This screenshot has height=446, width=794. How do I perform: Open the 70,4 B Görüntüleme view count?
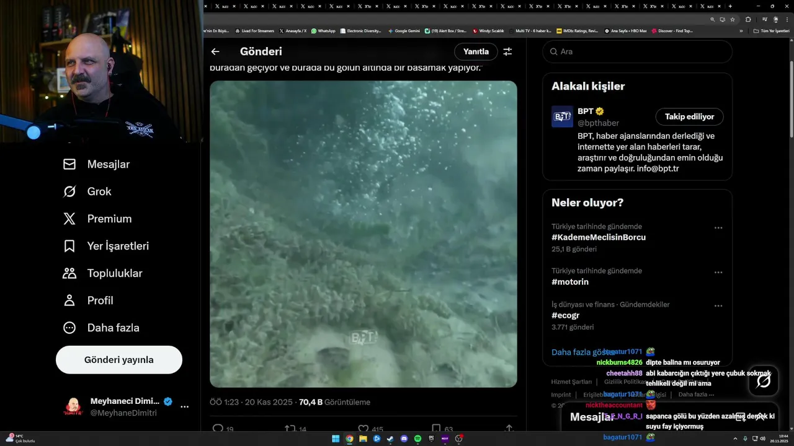point(334,402)
